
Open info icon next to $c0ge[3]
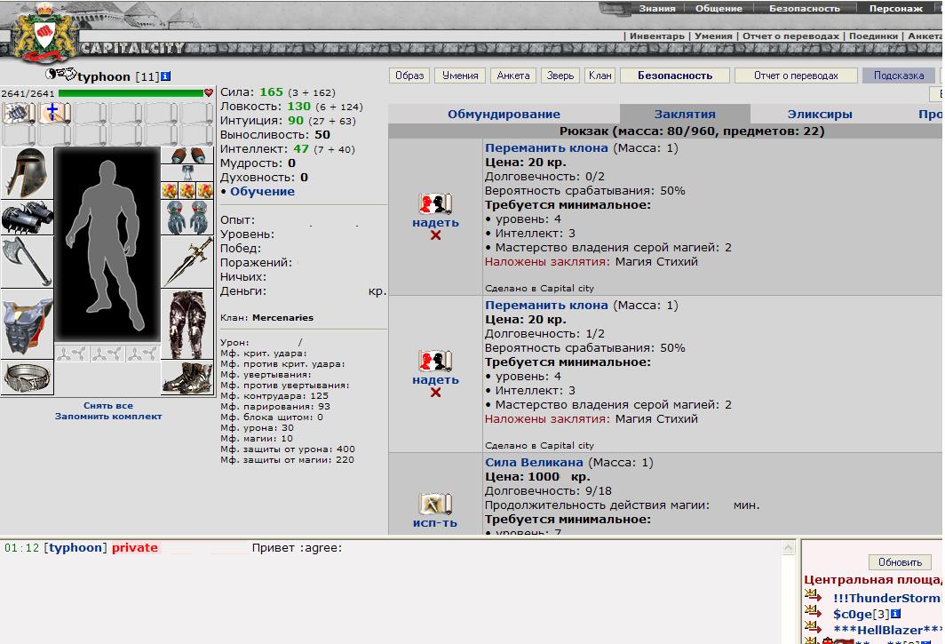click(895, 614)
